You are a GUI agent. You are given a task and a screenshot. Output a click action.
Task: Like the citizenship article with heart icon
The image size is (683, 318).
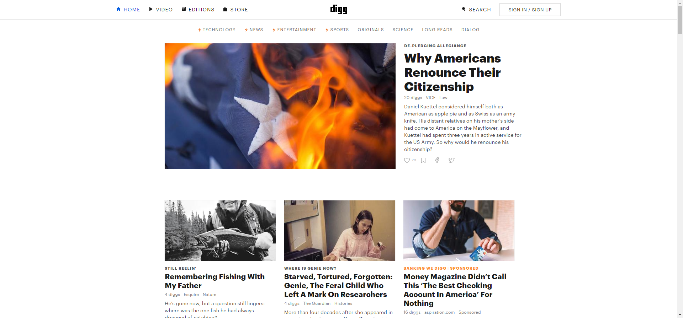pyautogui.click(x=407, y=160)
